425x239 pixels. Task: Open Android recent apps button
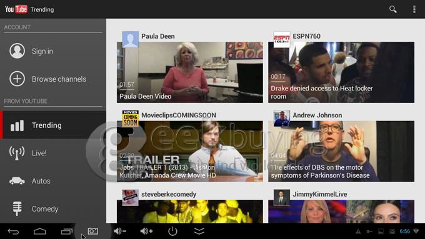pyautogui.click(x=66, y=232)
